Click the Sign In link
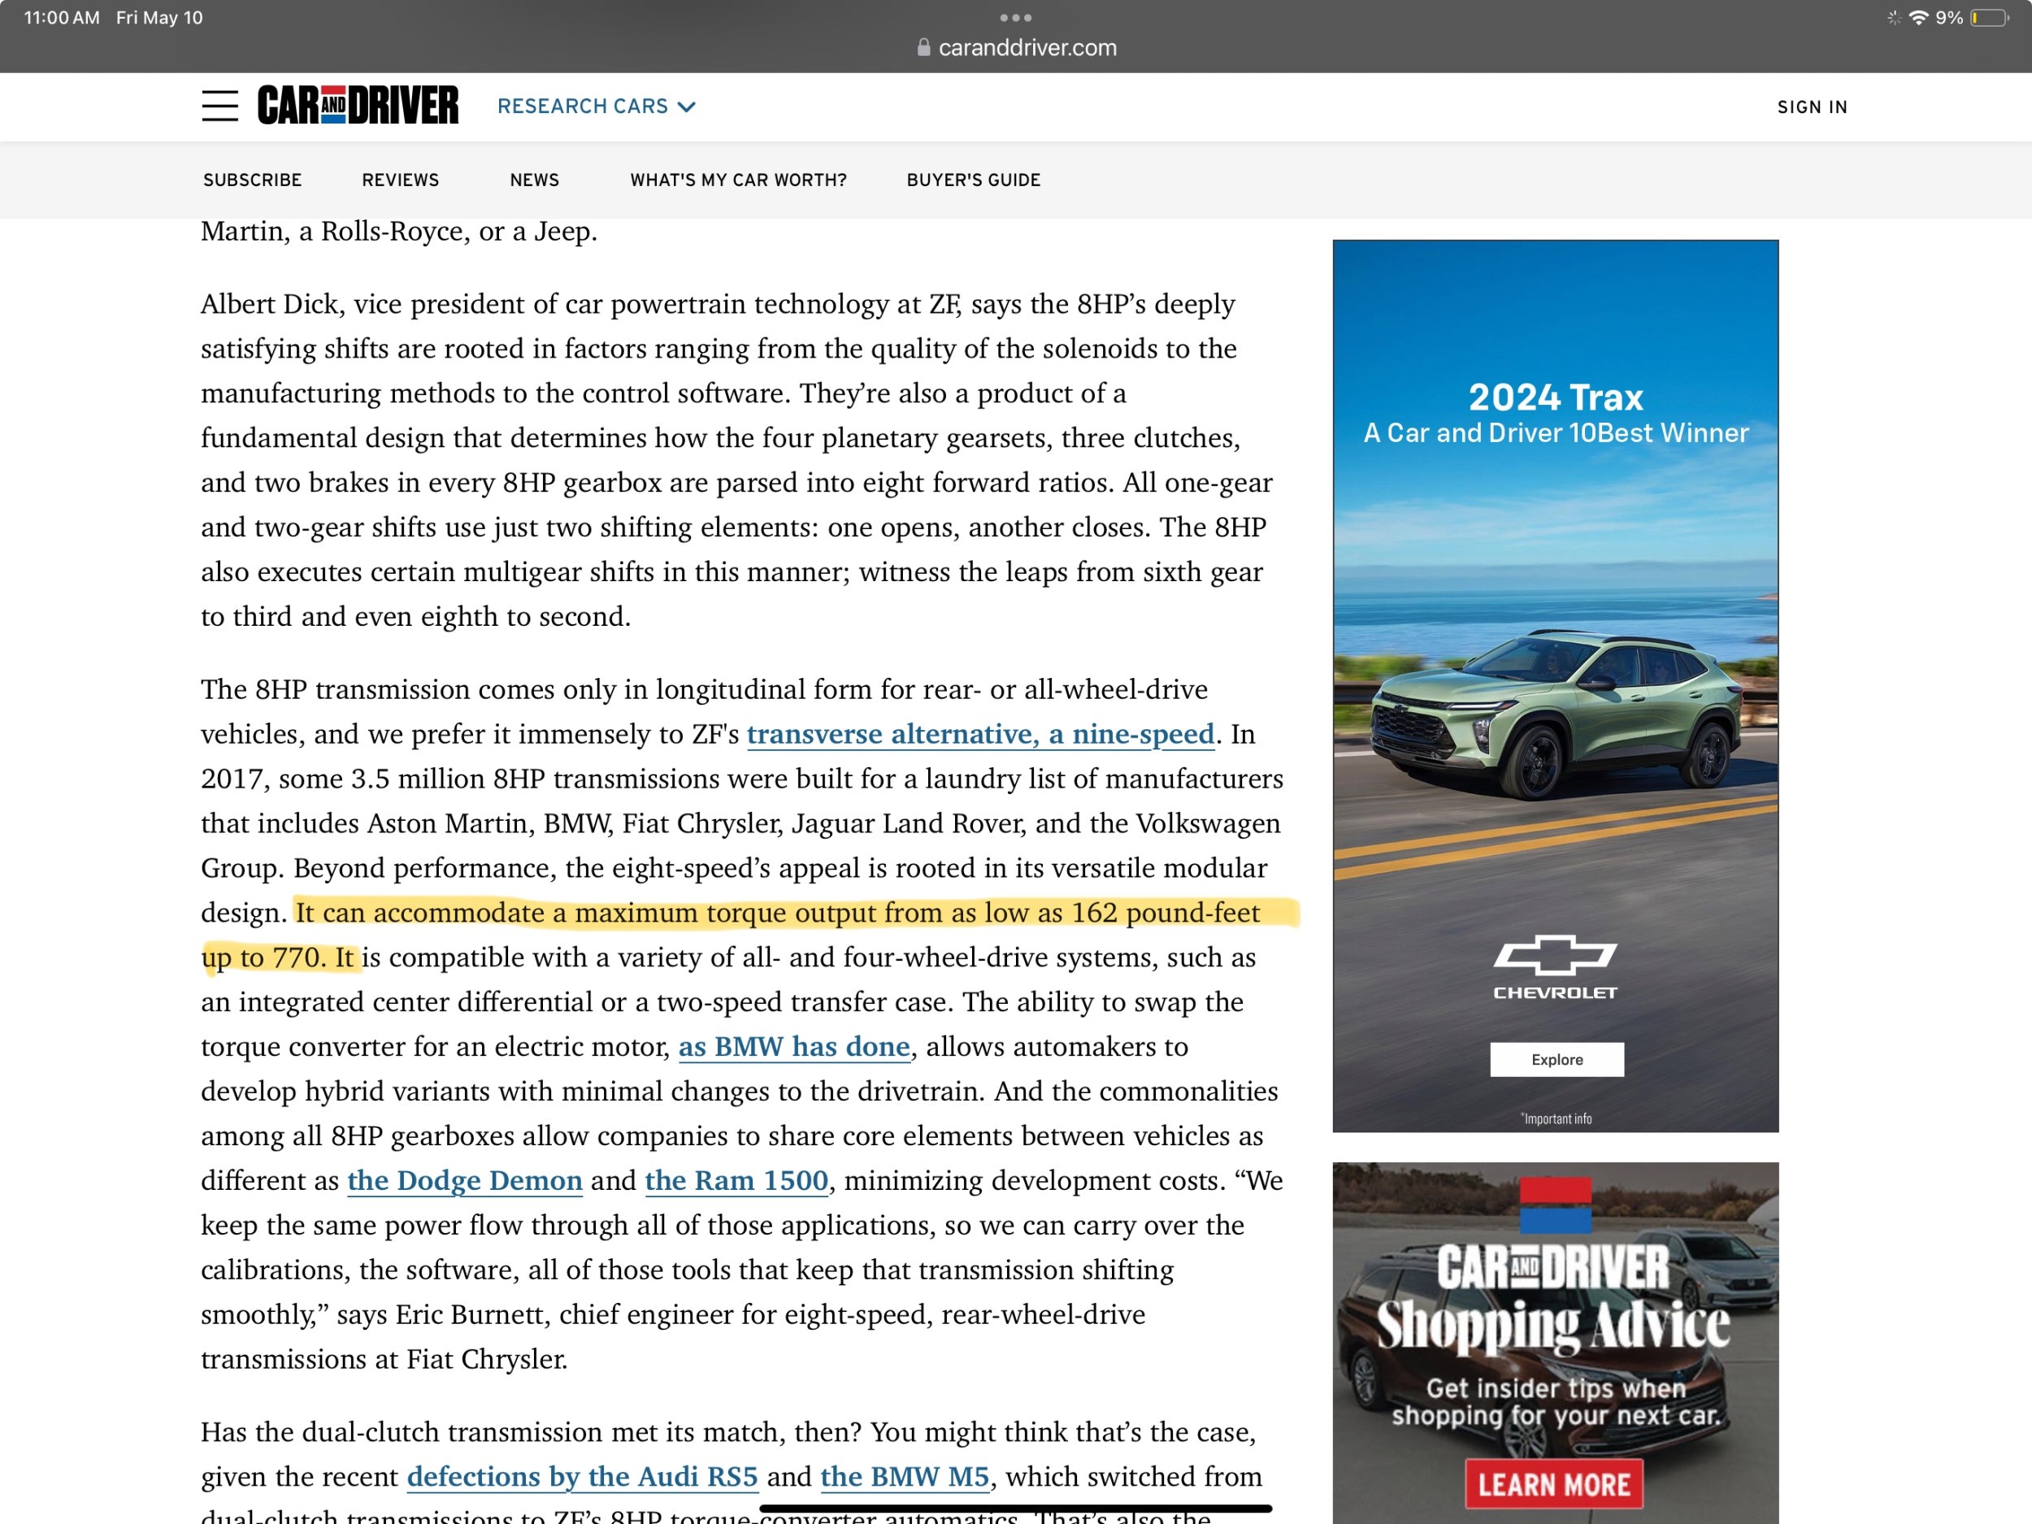 pyautogui.click(x=1812, y=106)
